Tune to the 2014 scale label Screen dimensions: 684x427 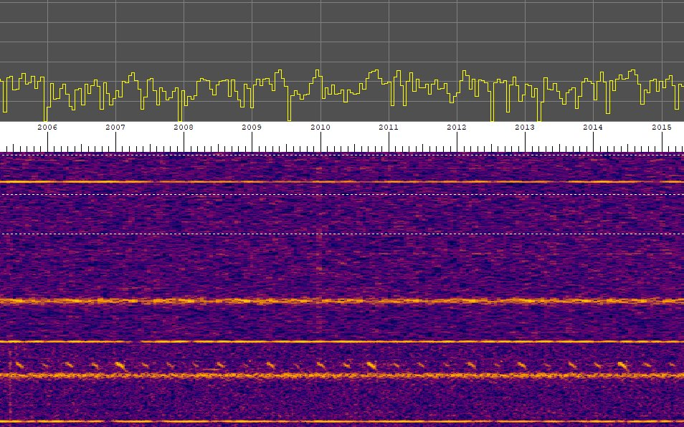click(x=593, y=128)
